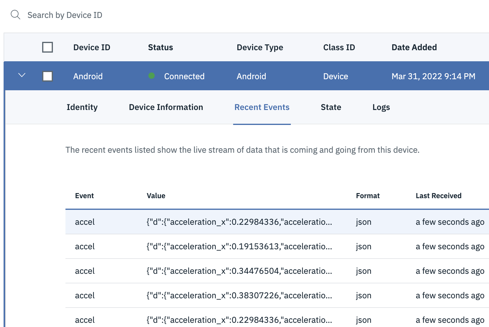Open the Device Information tab

point(166,107)
